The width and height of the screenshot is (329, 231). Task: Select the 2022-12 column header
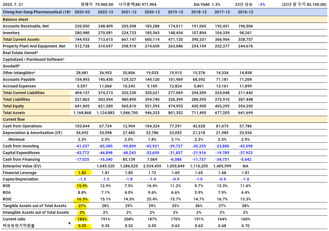coord(106,12)
